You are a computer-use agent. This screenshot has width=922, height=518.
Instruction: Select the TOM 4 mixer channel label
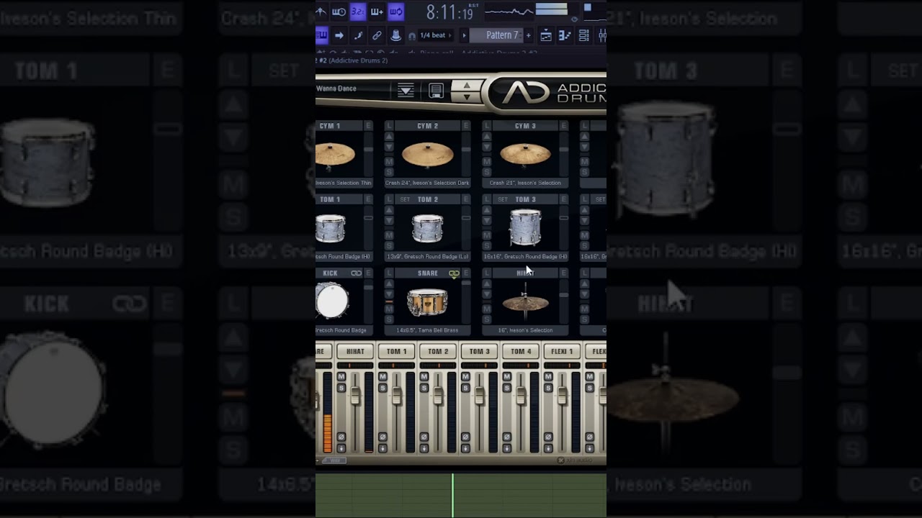521,351
